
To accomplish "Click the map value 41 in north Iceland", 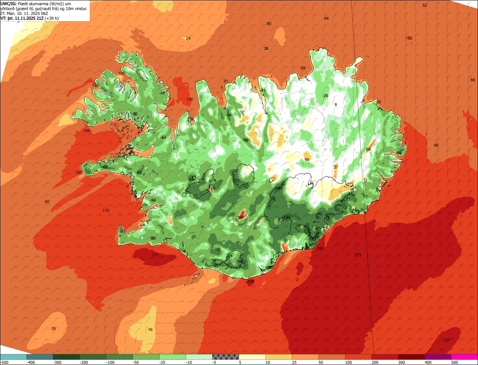I will [x=263, y=90].
